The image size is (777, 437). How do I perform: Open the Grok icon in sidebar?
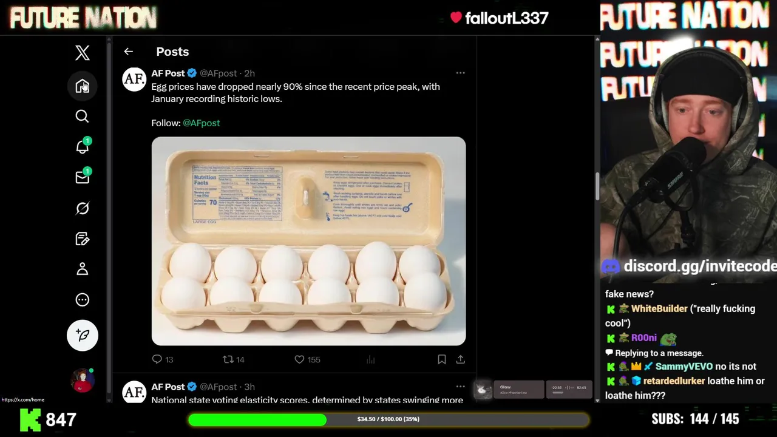click(x=83, y=208)
